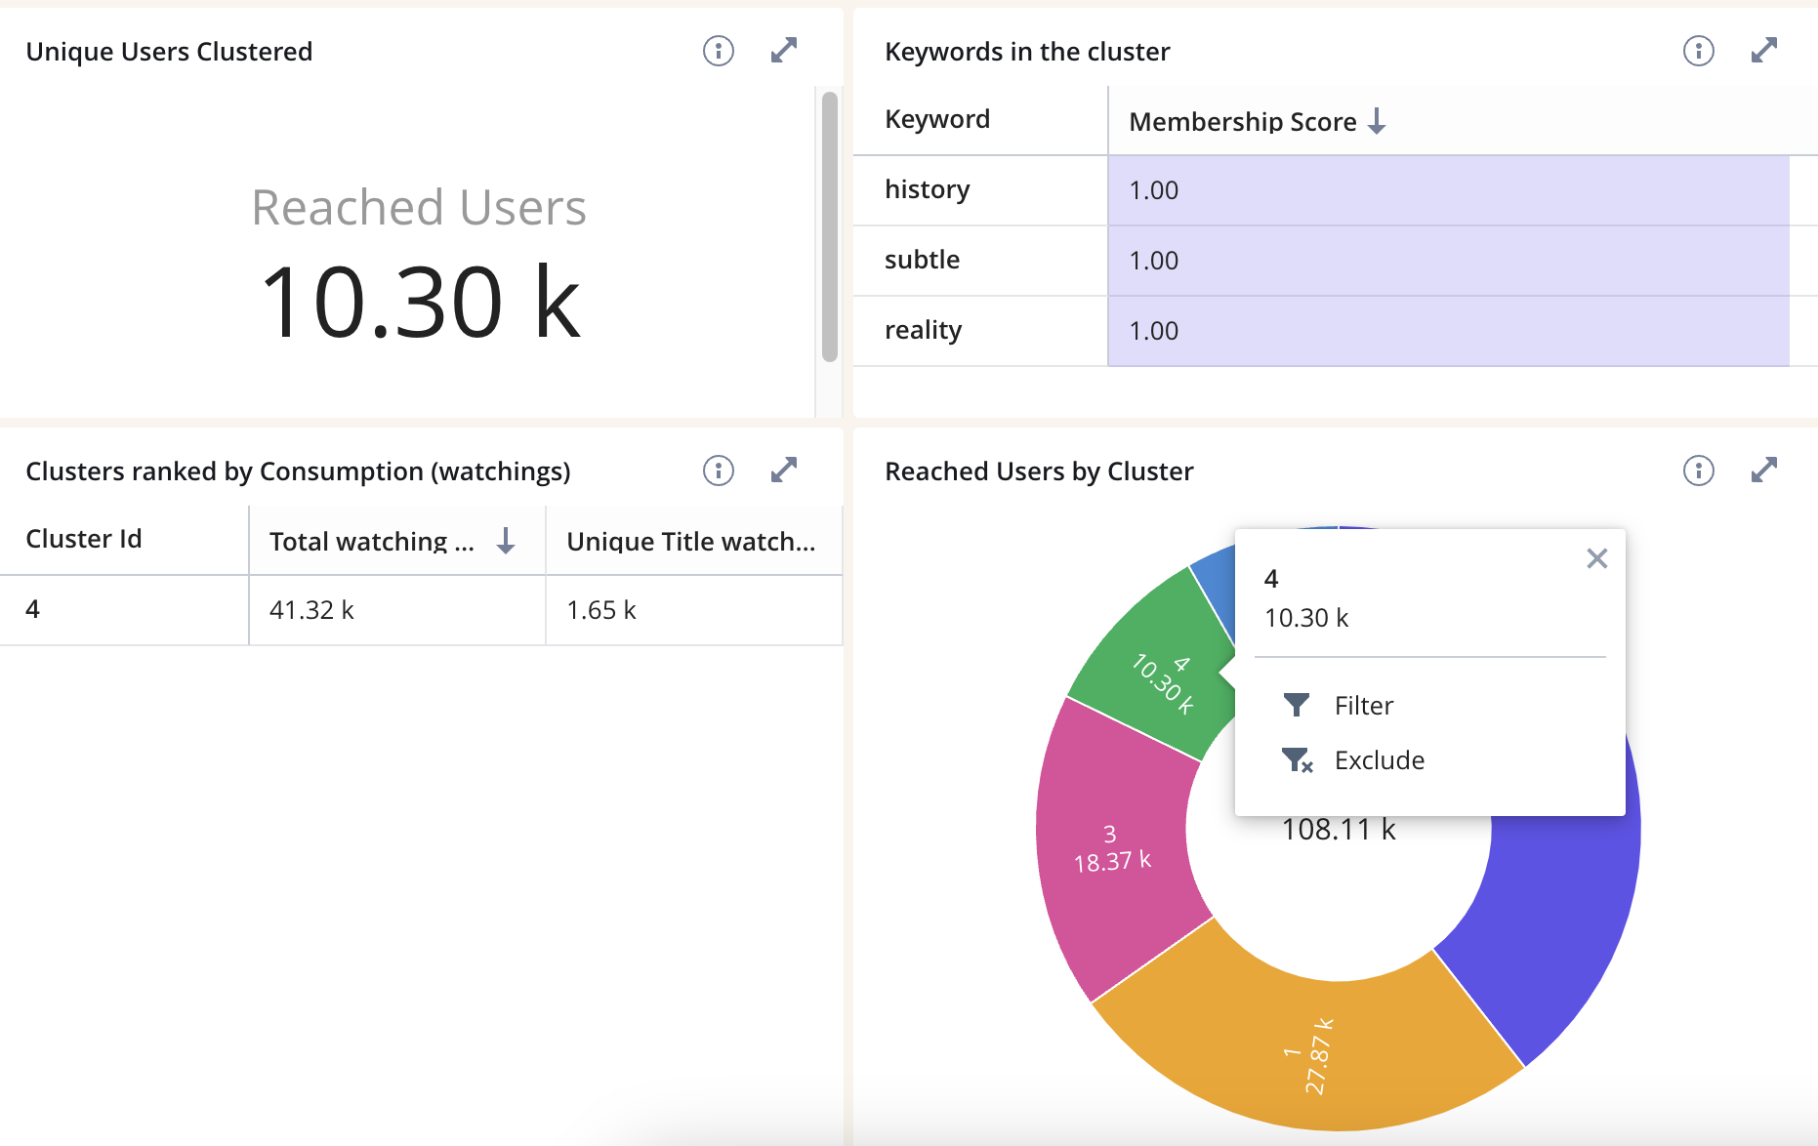Click the Exclude funnel icon
The width and height of the screenshot is (1818, 1146).
tap(1298, 759)
